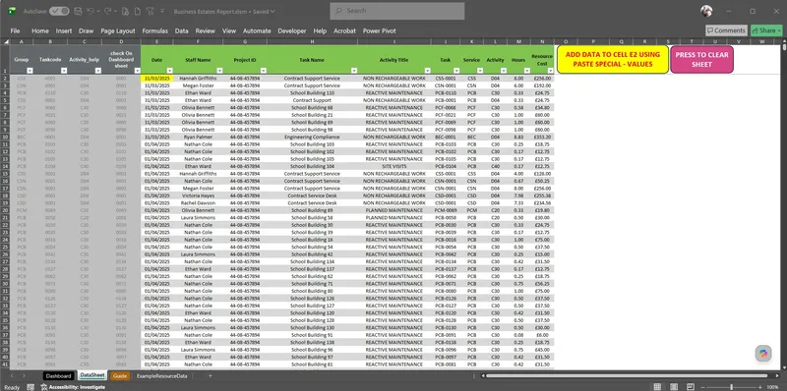Click the Search box in title bar

coord(397,11)
